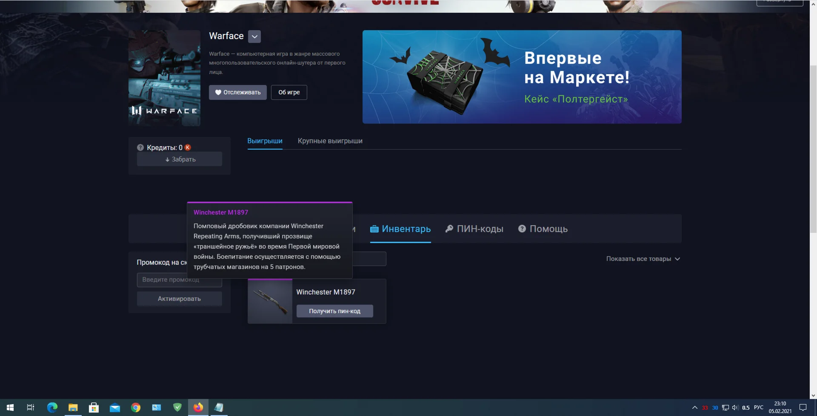Open the Об игре page
This screenshot has width=817, height=416.
(x=289, y=92)
